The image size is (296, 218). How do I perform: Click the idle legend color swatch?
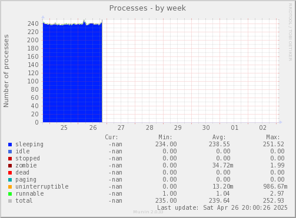click(10, 152)
